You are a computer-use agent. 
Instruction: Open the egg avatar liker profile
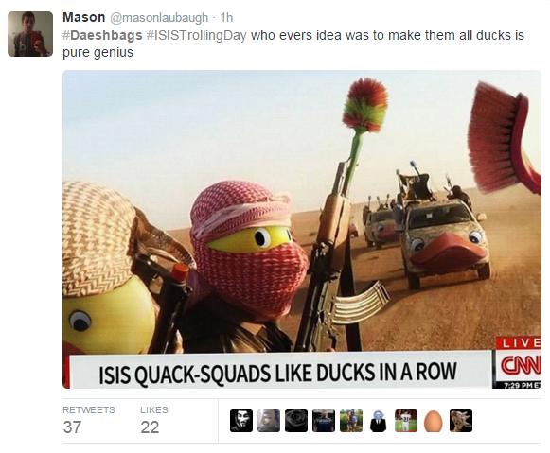coord(434,421)
